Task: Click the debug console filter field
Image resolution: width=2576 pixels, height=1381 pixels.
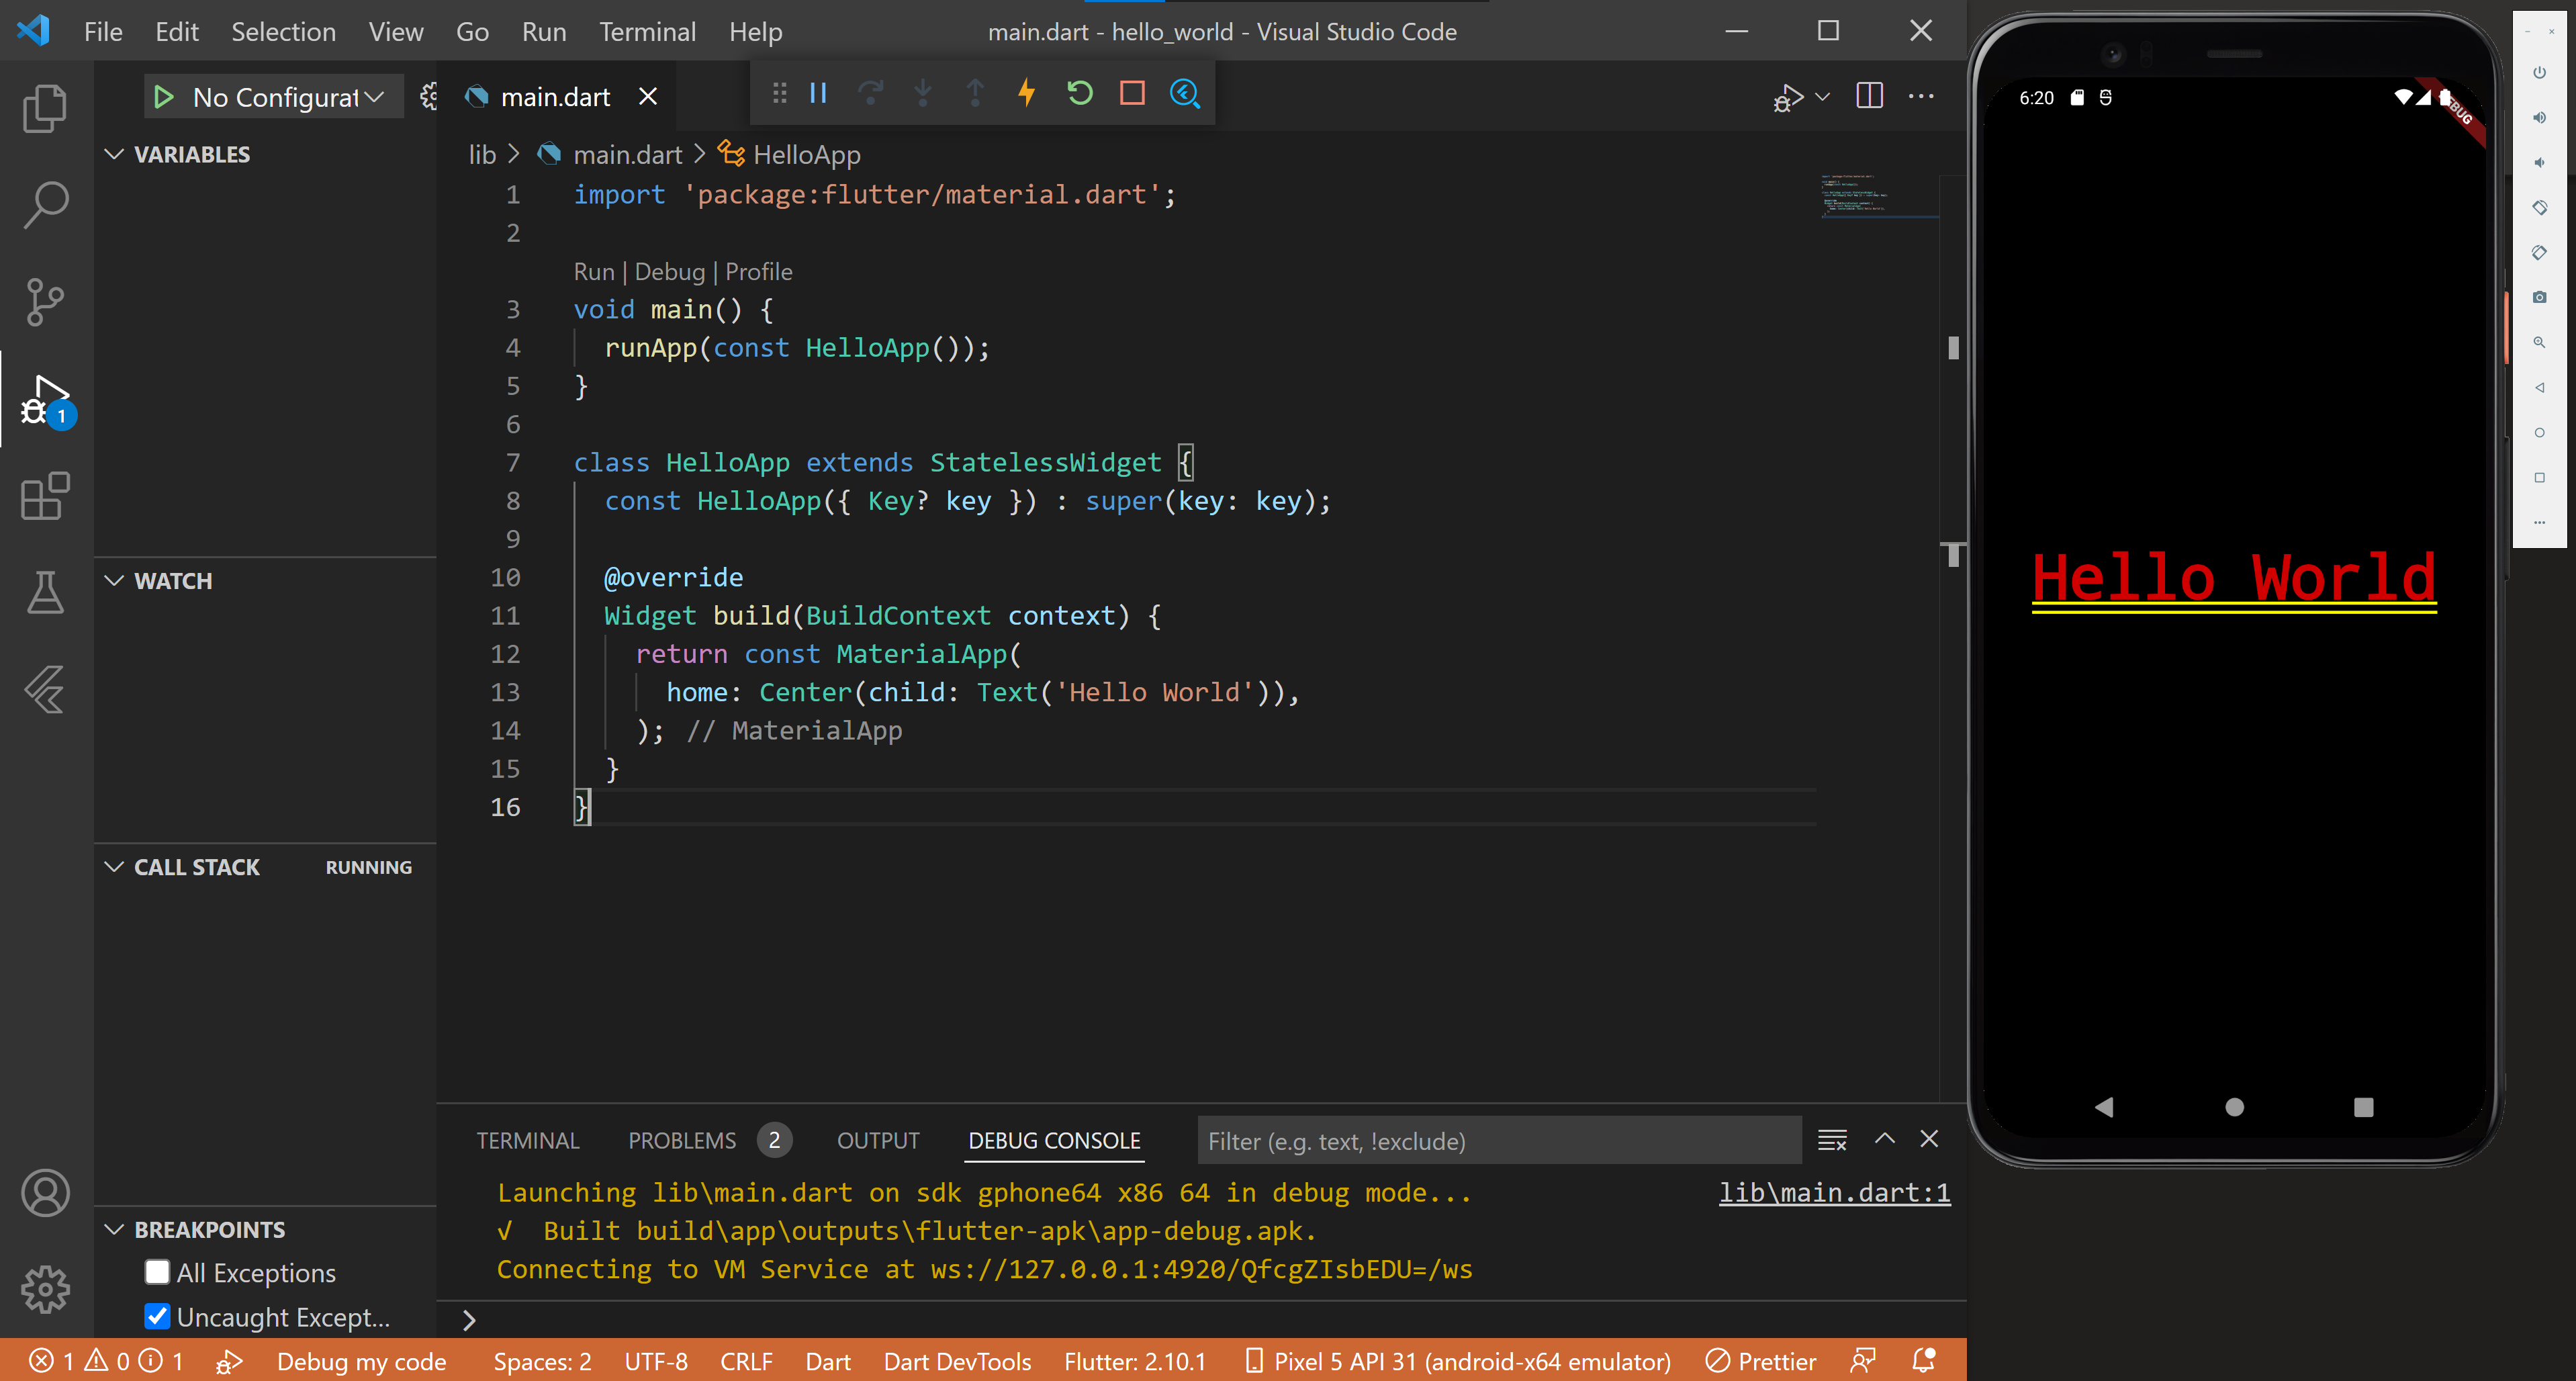Action: point(1498,1141)
